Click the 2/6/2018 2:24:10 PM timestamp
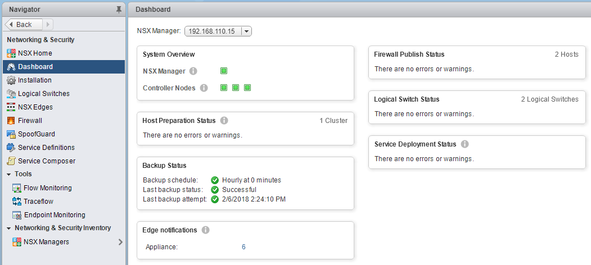591x265 pixels. tap(254, 199)
